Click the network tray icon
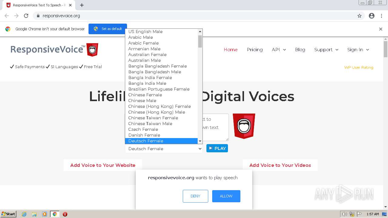This screenshot has width=388, height=218. click(352, 214)
